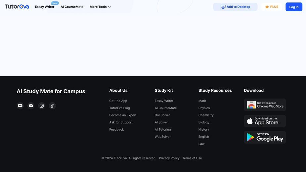Click the Add to Desktop button

tap(235, 7)
